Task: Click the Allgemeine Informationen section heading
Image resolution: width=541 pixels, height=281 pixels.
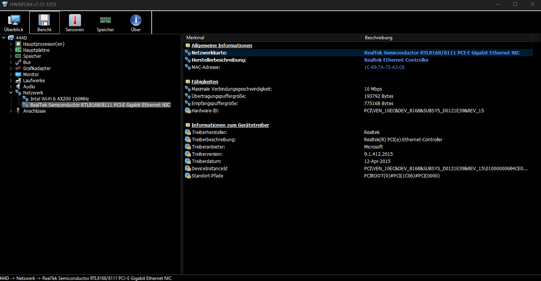Action: [222, 45]
